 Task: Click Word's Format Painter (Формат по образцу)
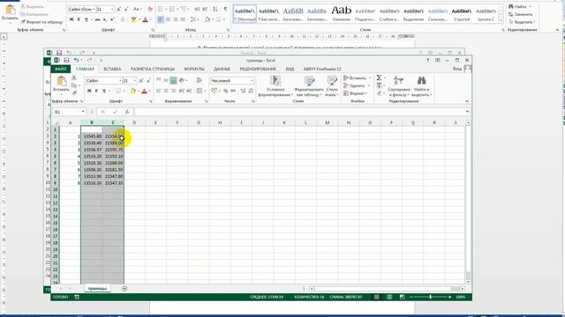(41, 22)
